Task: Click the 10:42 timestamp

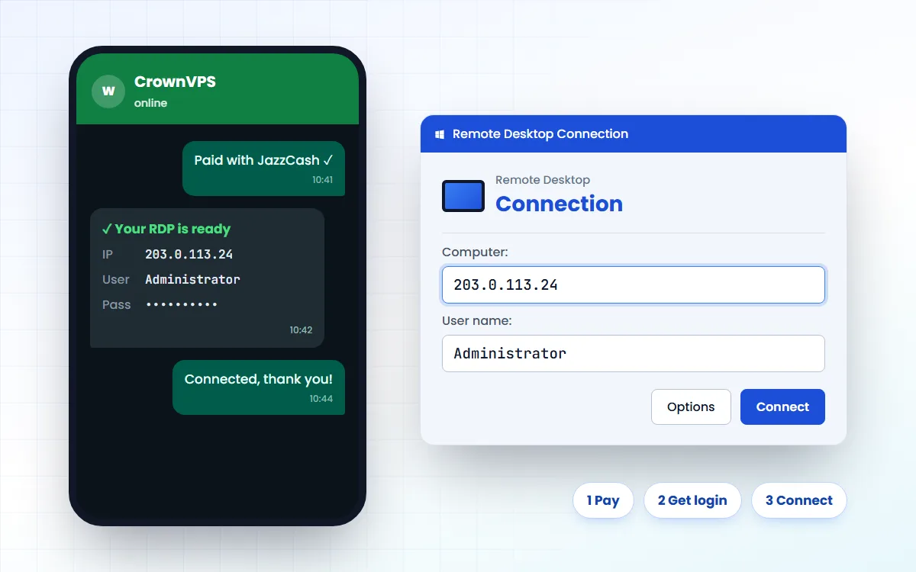Action: pyautogui.click(x=301, y=330)
